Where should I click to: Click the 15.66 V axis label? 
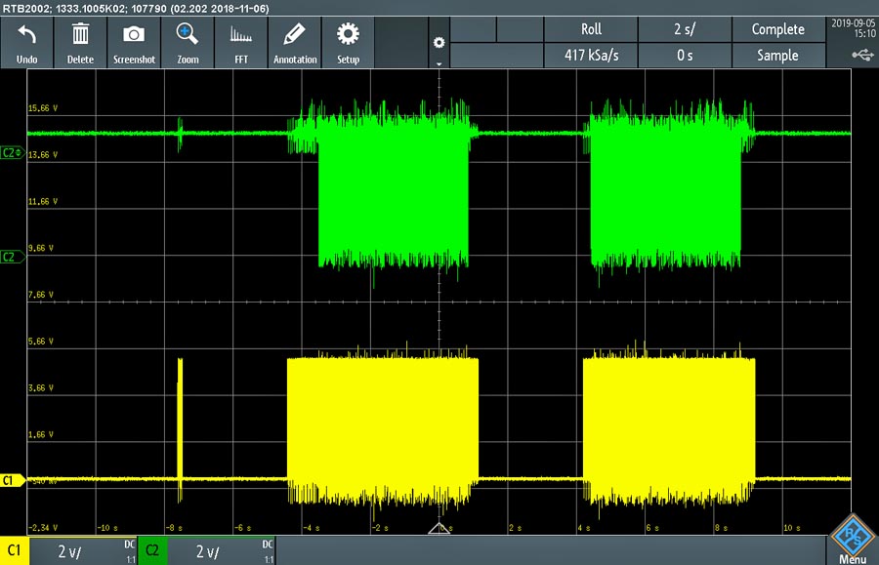click(43, 108)
